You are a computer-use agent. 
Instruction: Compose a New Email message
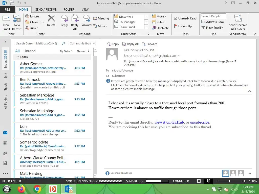[6, 22]
